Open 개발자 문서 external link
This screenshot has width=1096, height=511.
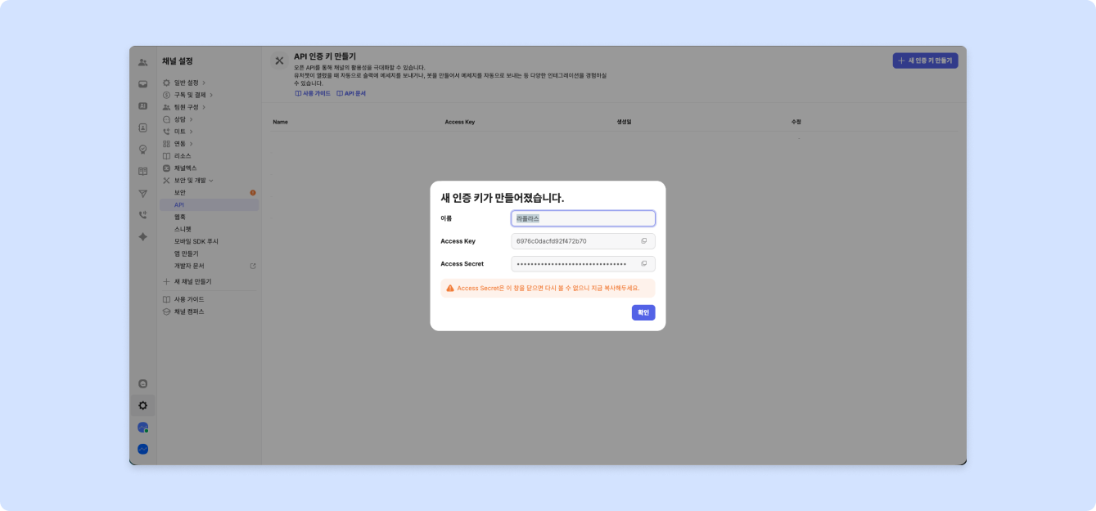tap(189, 266)
